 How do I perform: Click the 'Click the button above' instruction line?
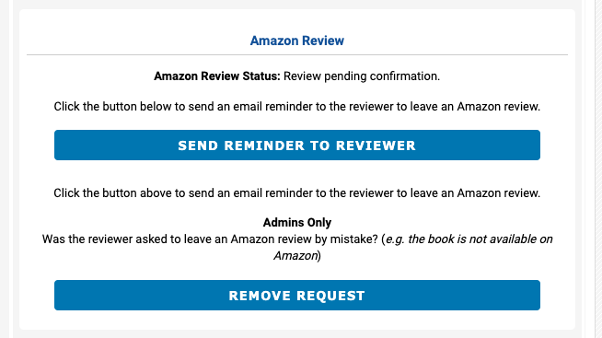(297, 192)
